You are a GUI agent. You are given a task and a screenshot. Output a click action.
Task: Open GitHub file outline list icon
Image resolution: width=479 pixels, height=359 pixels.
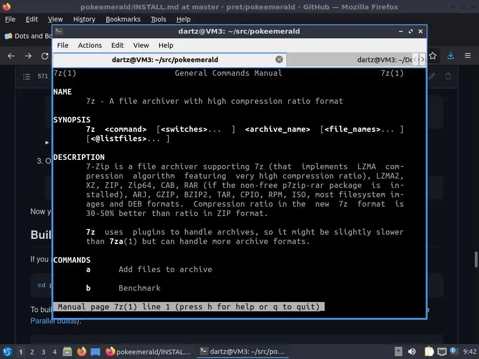click(x=27, y=76)
